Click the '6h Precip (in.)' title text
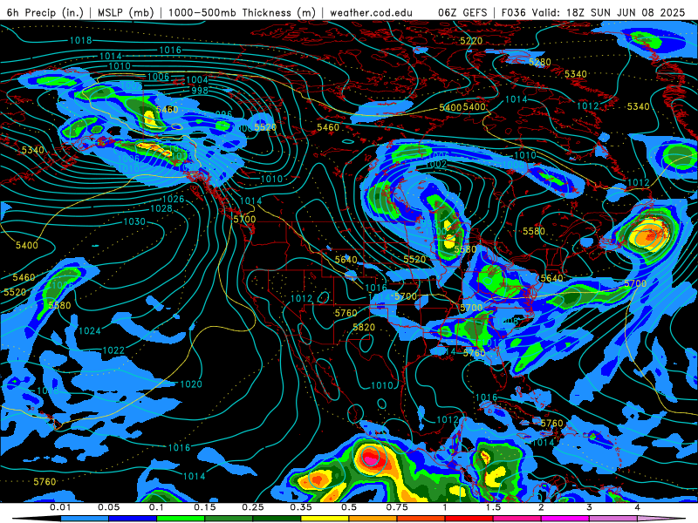 point(45,12)
